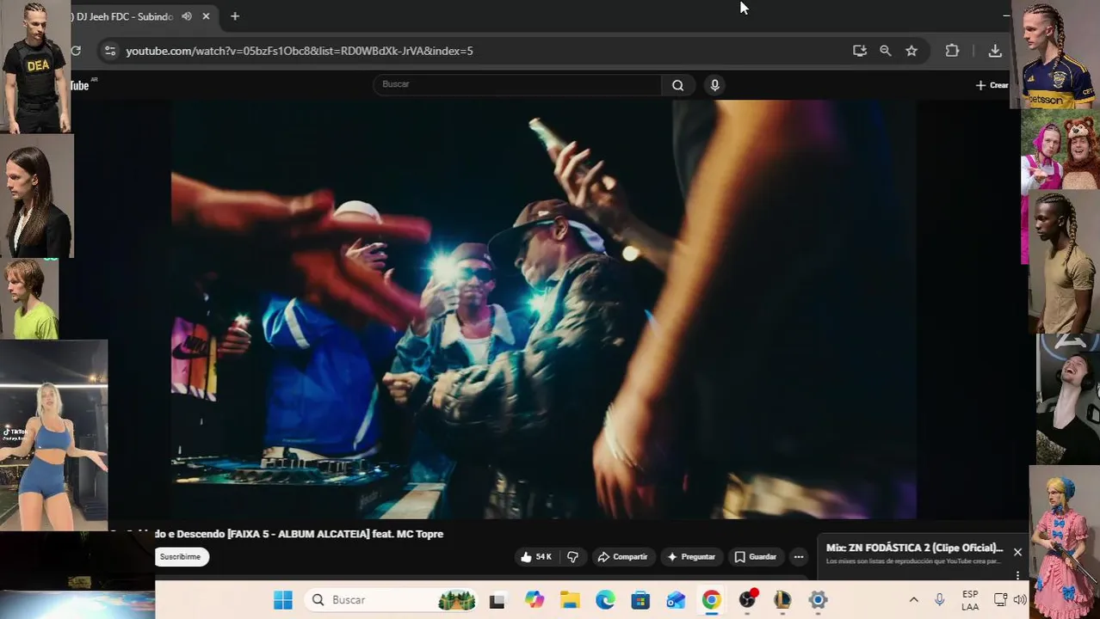Viewport: 1100px width, 619px height.
Task: Open the Mix playlist panel options menu
Action: coord(1017,575)
